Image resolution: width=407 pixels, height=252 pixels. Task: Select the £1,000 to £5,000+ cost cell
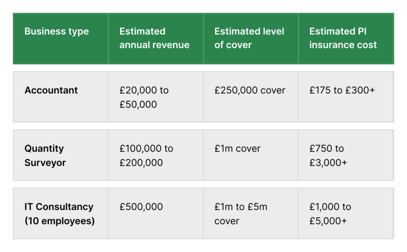click(330, 214)
